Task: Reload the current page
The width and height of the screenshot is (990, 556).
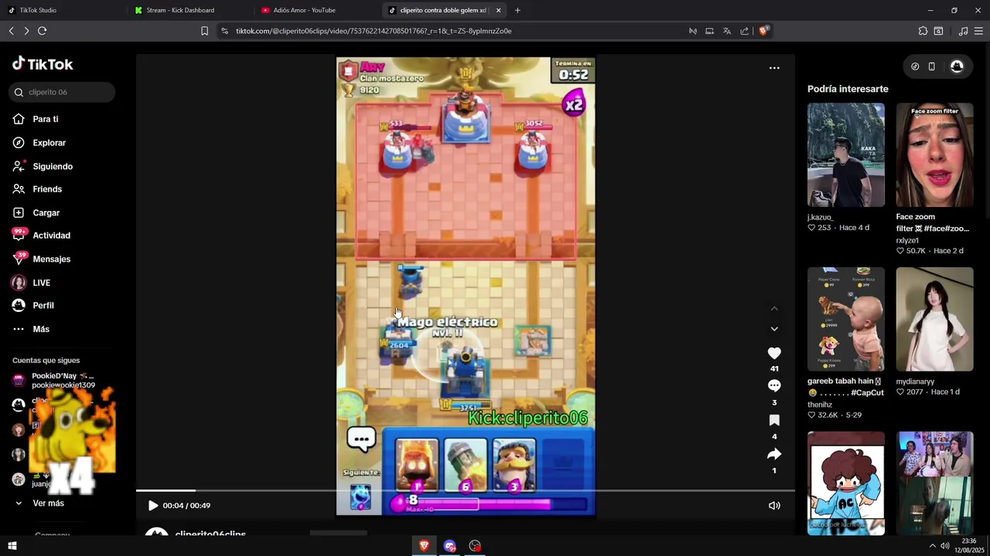Action: point(42,31)
